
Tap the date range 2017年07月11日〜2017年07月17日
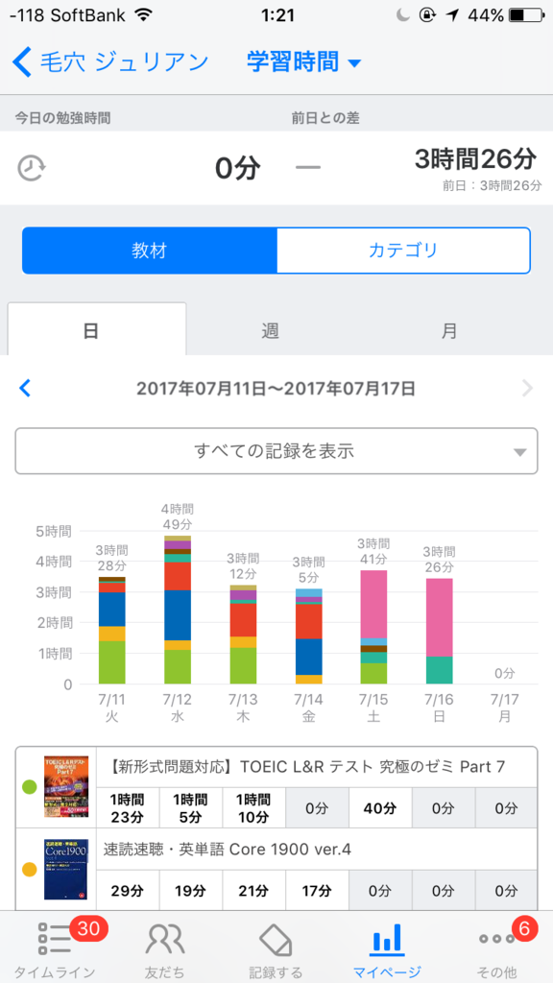[x=276, y=389]
